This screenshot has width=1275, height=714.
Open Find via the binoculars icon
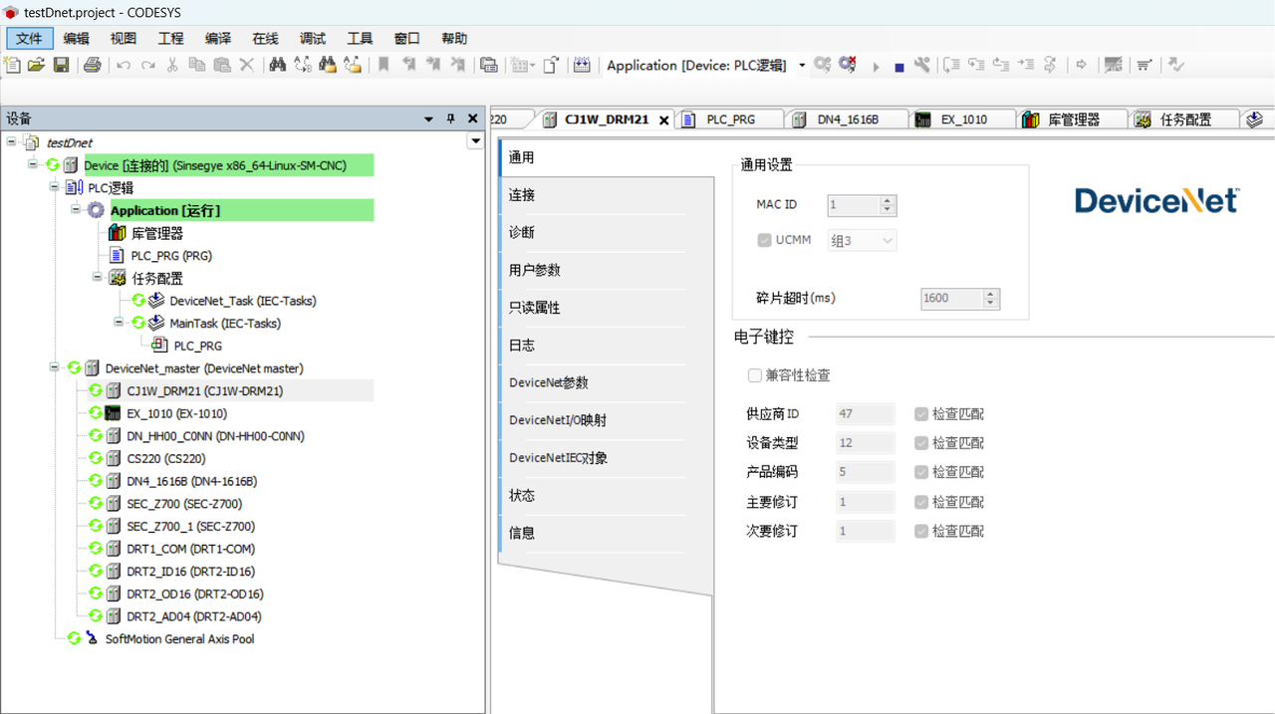tap(278, 65)
